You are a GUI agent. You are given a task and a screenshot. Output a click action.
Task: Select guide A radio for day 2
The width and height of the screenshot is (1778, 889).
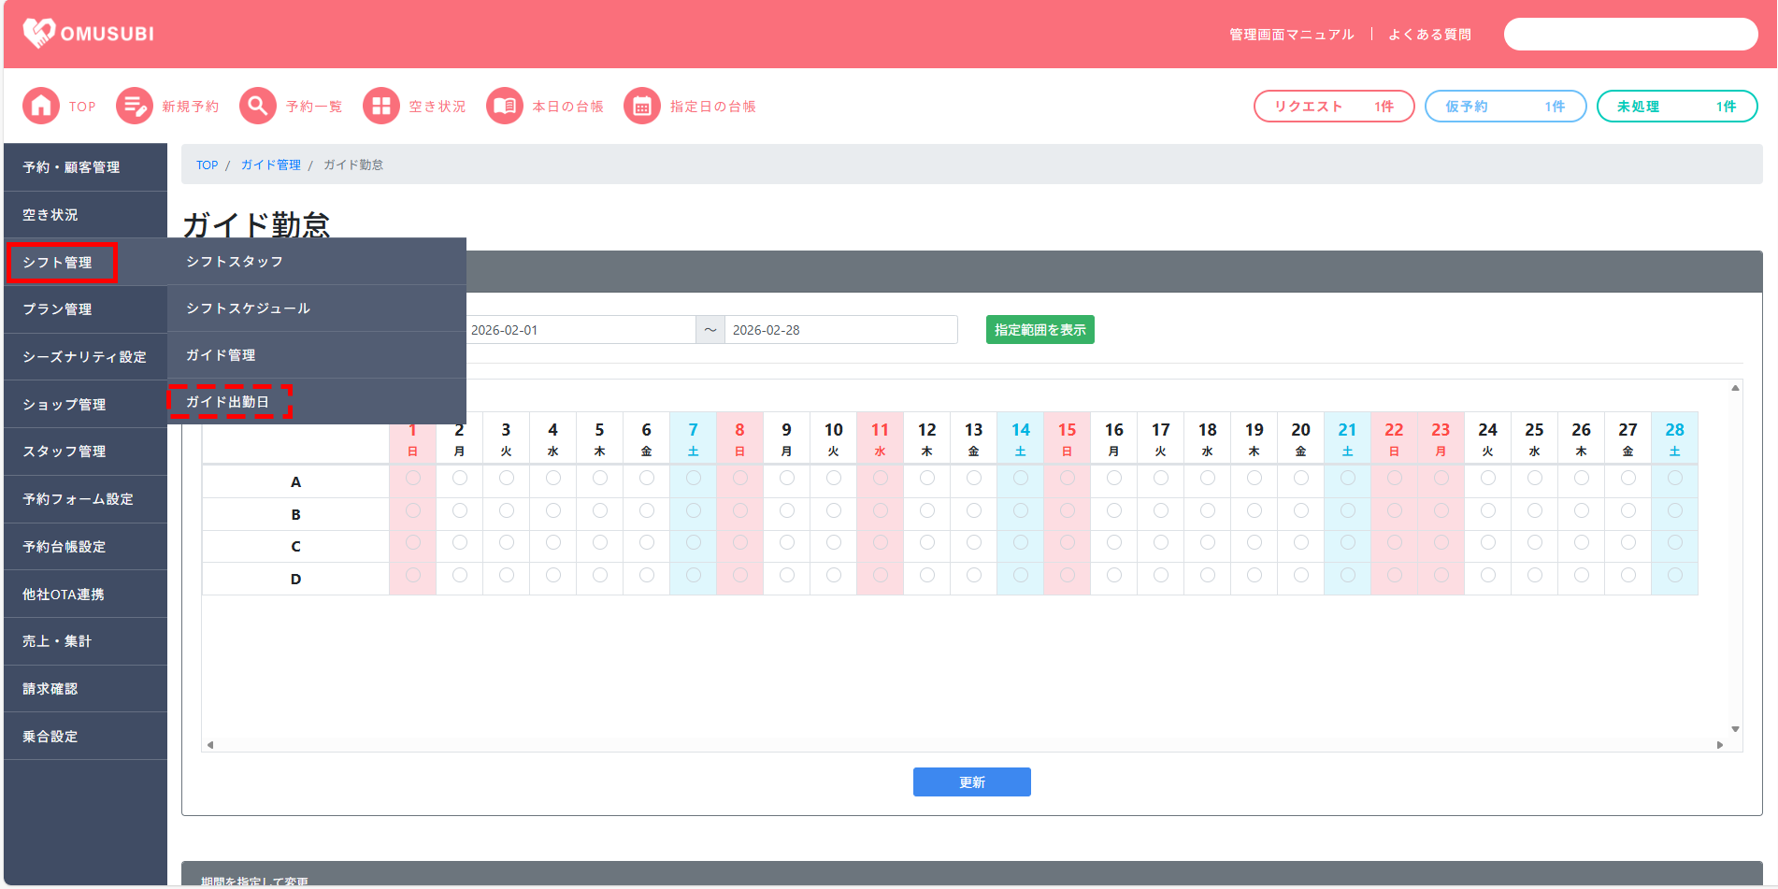click(x=459, y=479)
